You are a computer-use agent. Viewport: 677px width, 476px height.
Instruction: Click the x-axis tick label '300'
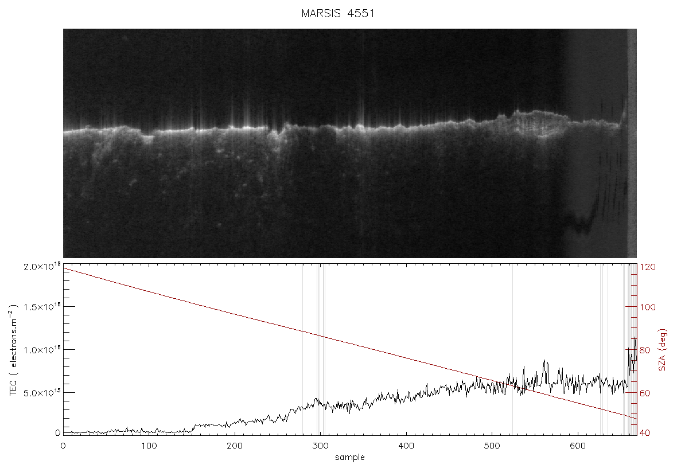click(320, 446)
